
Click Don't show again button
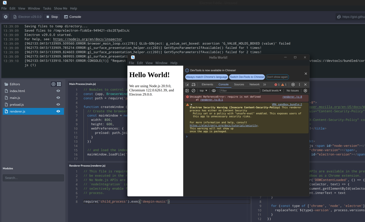[x=277, y=77]
